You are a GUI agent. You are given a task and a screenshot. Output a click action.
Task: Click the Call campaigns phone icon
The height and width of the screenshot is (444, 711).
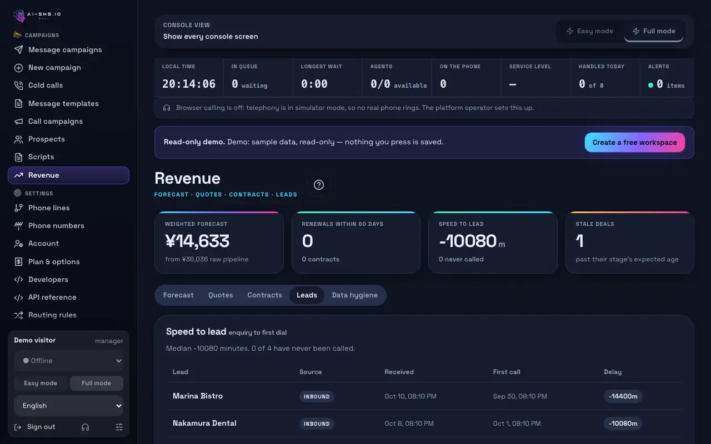pyautogui.click(x=18, y=122)
